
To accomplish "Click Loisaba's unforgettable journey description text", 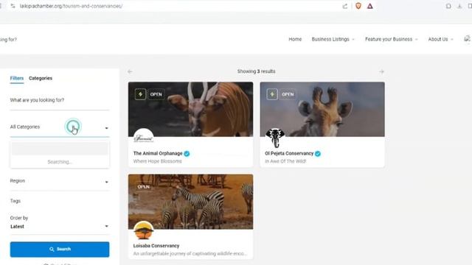I will click(190, 254).
